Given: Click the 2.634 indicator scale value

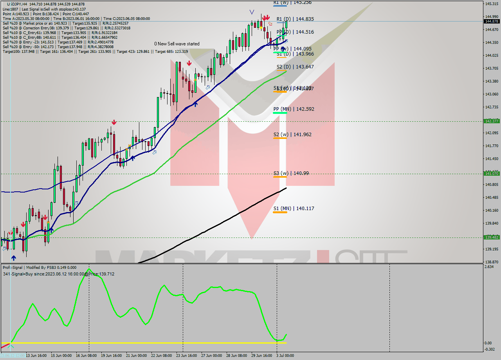Looking at the screenshot, I should point(489,267).
